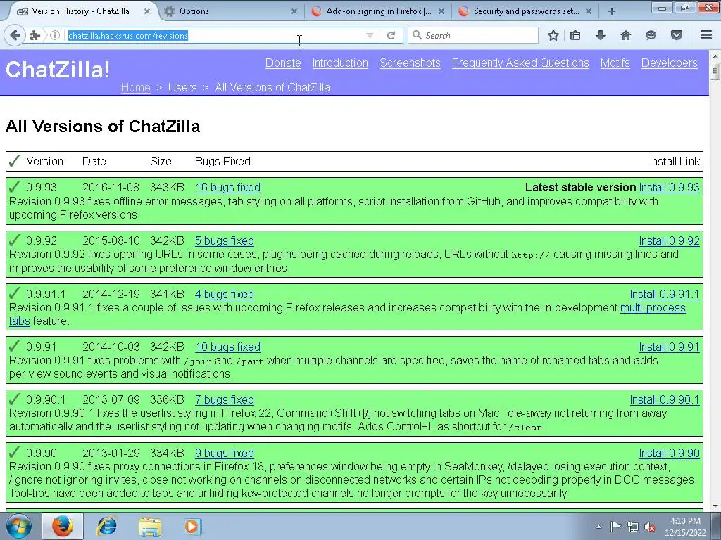
Task: Open the Developers link
Action: pos(670,63)
